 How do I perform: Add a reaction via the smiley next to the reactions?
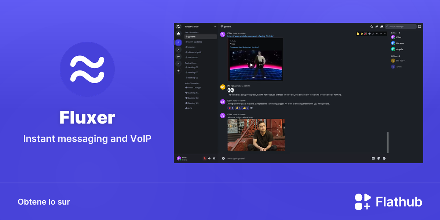[251, 108]
